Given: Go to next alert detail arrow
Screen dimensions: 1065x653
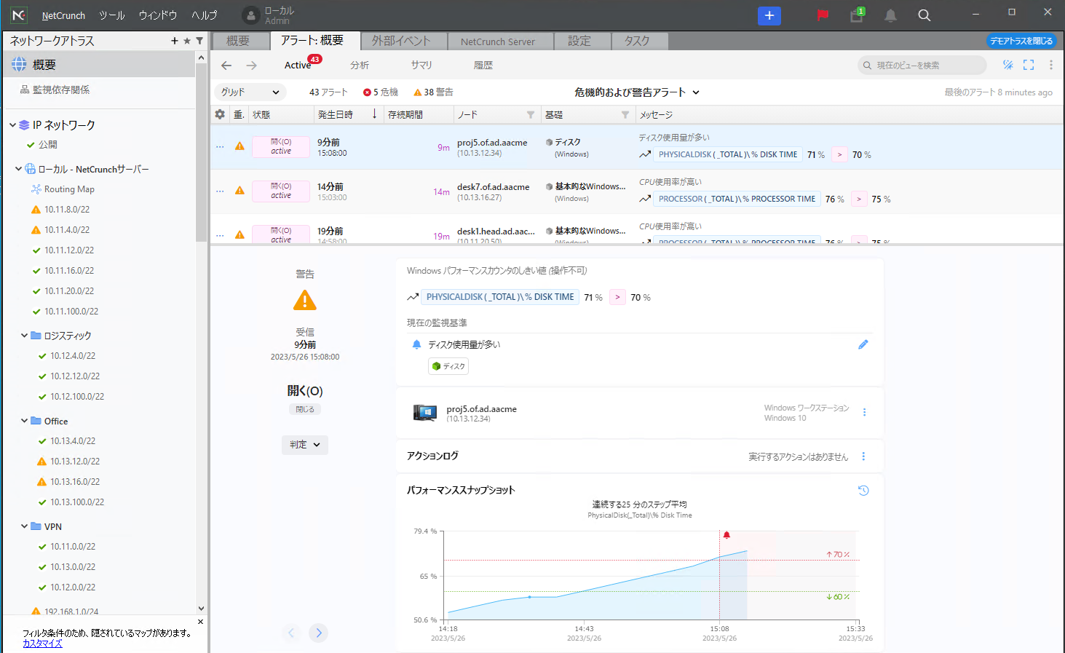Looking at the screenshot, I should [x=318, y=633].
